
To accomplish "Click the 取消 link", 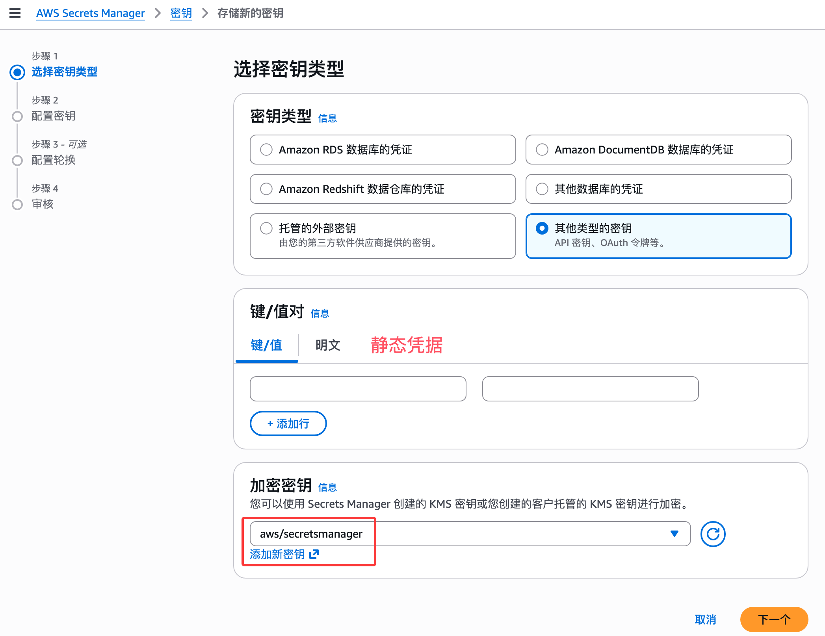I will click(706, 619).
